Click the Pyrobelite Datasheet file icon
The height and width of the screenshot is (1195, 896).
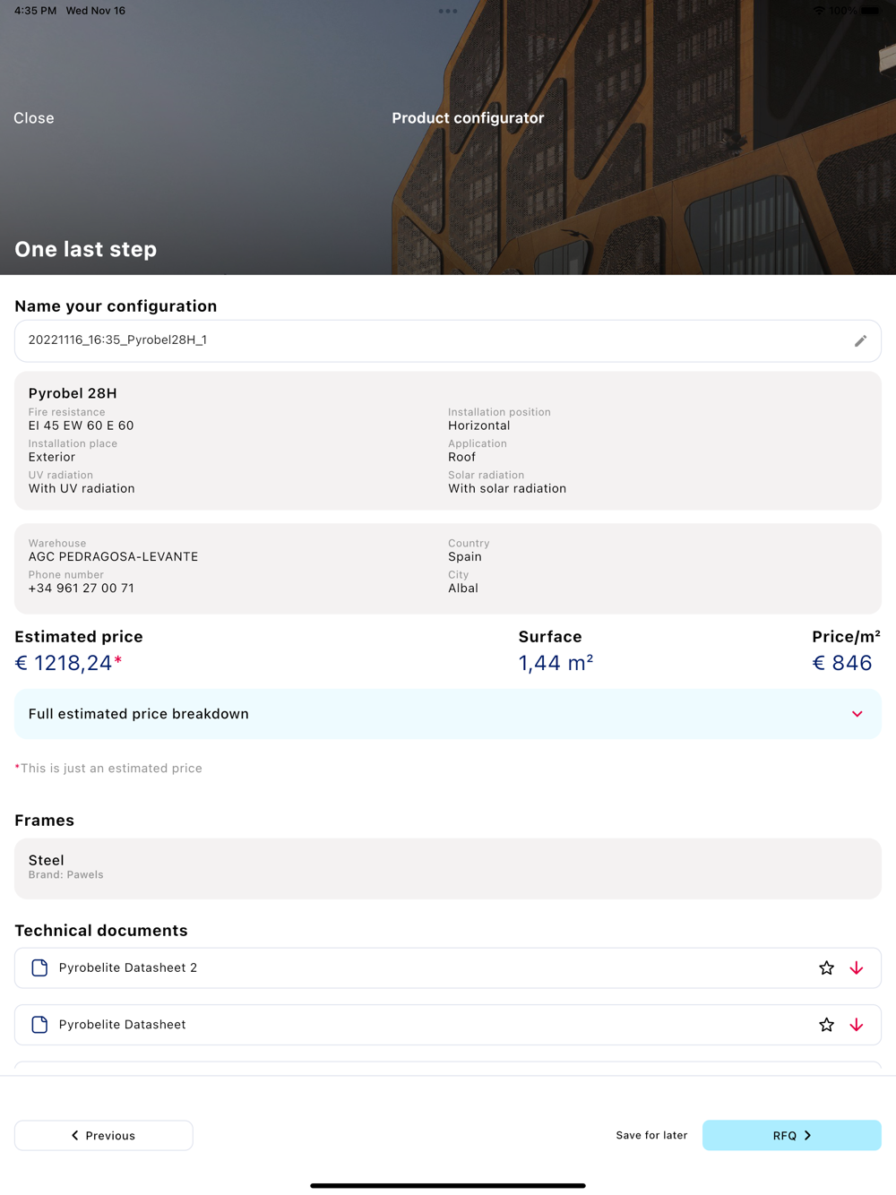[x=39, y=1025]
